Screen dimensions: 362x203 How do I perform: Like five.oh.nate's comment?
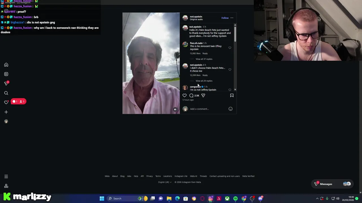(x=230, y=48)
